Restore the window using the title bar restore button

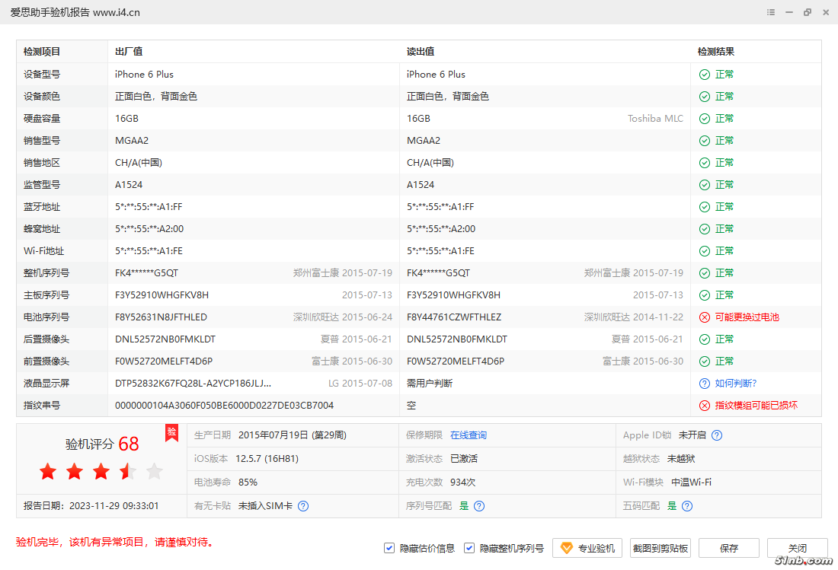(807, 12)
